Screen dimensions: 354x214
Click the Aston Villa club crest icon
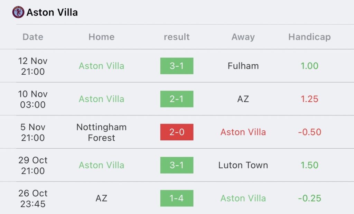click(x=18, y=12)
